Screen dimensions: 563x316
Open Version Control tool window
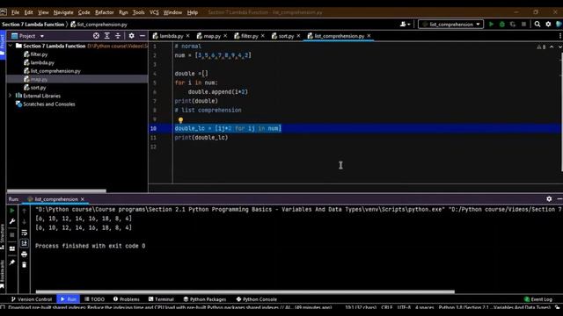coord(32,299)
